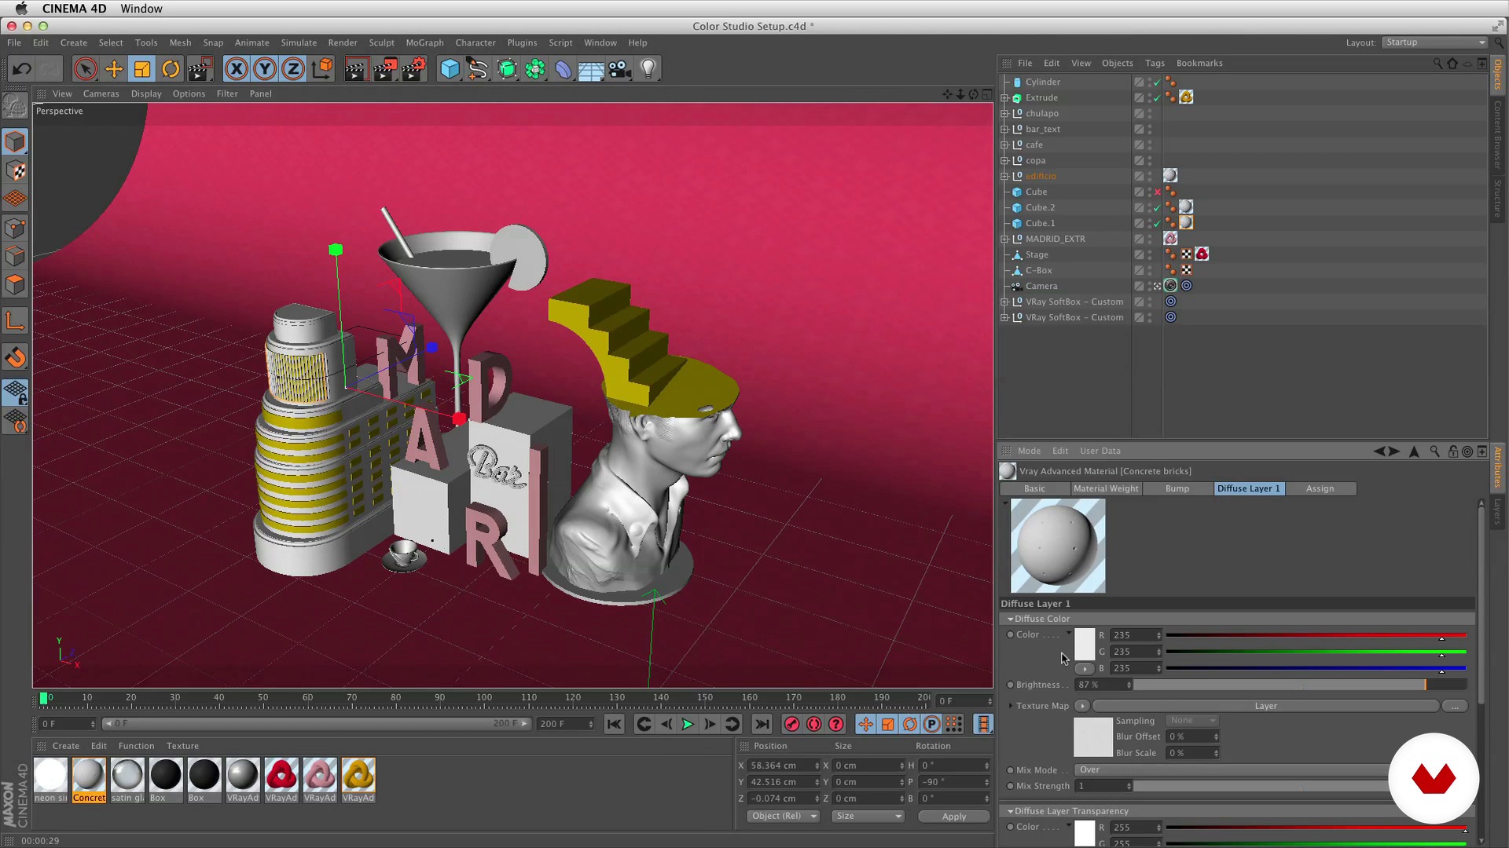Select the Move tool
This screenshot has width=1509, height=848.
(x=114, y=69)
